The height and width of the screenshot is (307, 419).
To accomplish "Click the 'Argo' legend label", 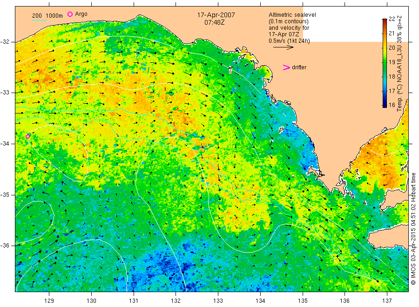I will pos(81,14).
